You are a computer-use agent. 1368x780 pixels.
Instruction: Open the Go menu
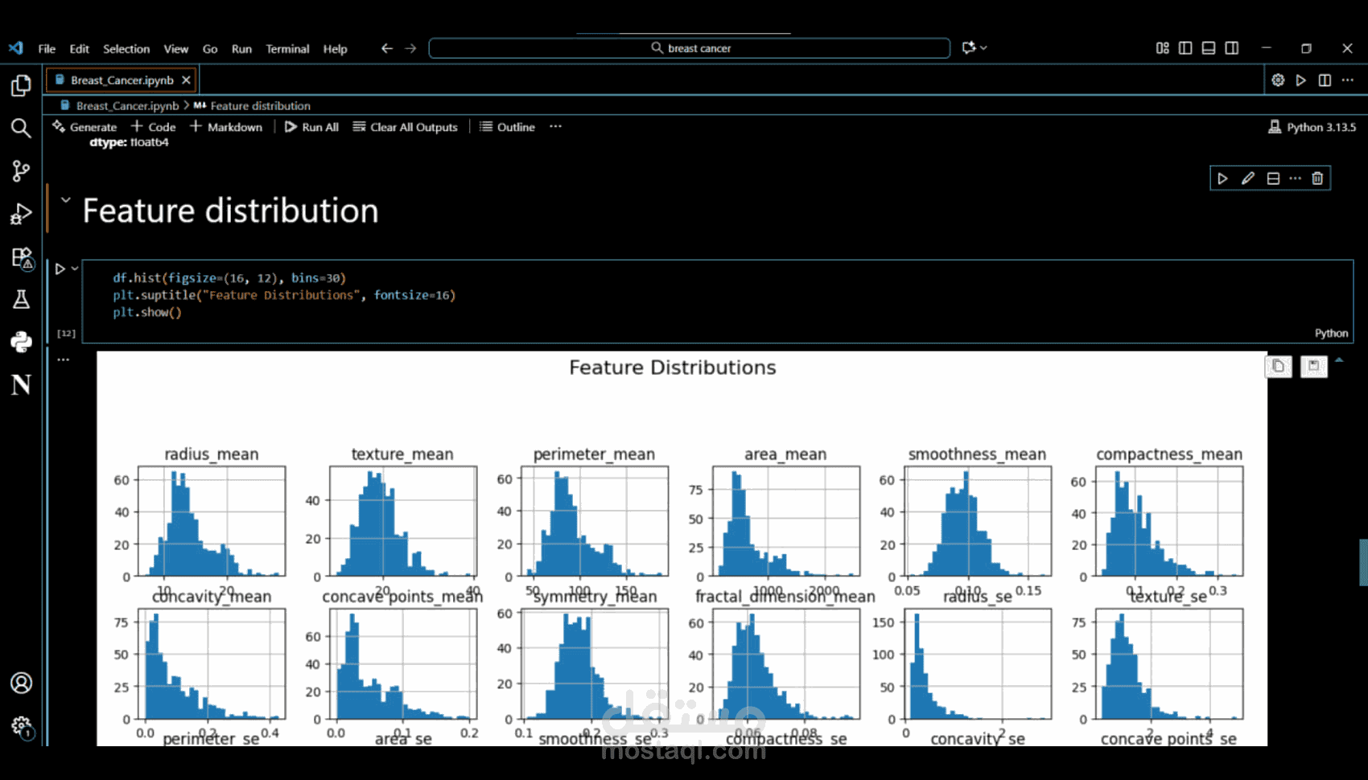coord(210,49)
